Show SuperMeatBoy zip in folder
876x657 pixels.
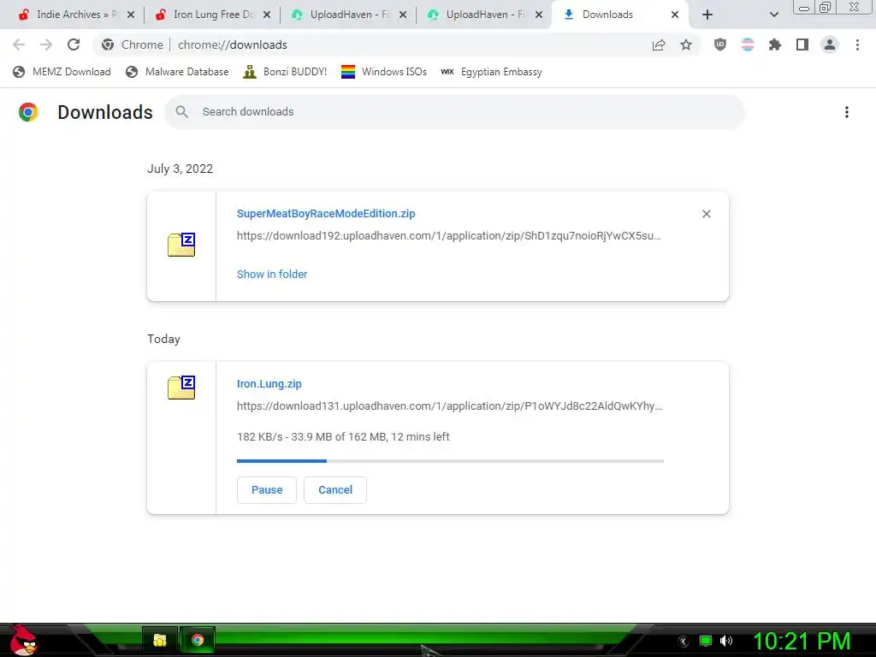(272, 275)
